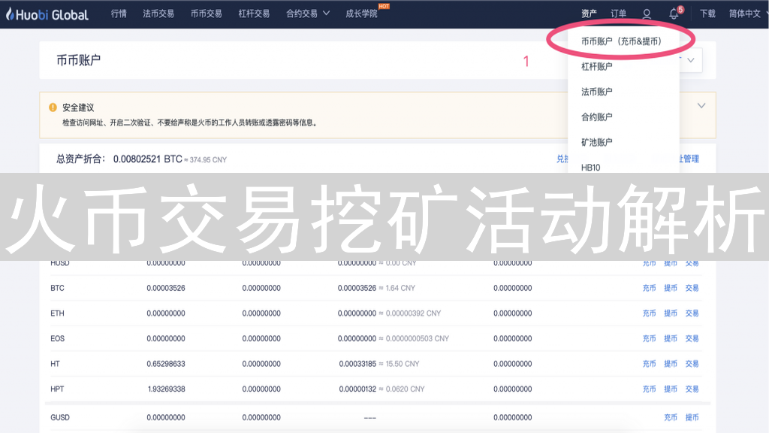Click HT available balance 0.65298633
The height and width of the screenshot is (433, 769).
point(166,364)
